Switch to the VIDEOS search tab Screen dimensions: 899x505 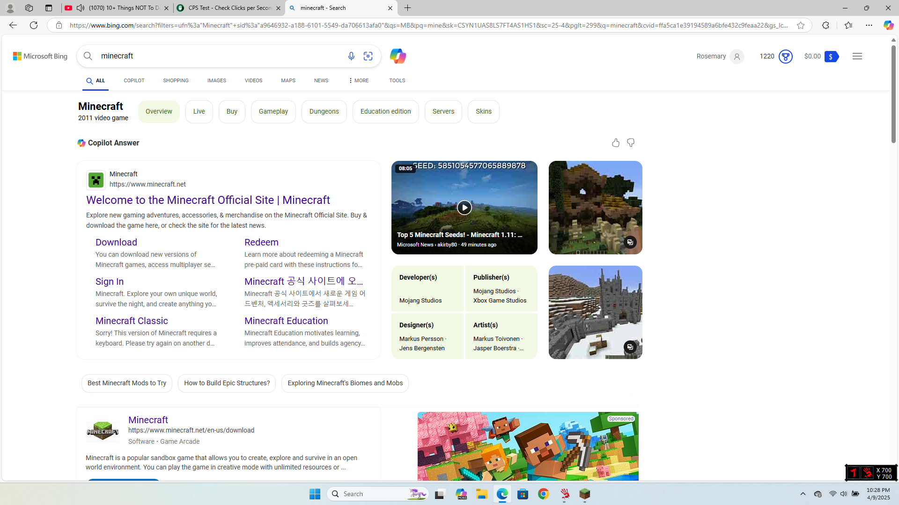(253, 81)
